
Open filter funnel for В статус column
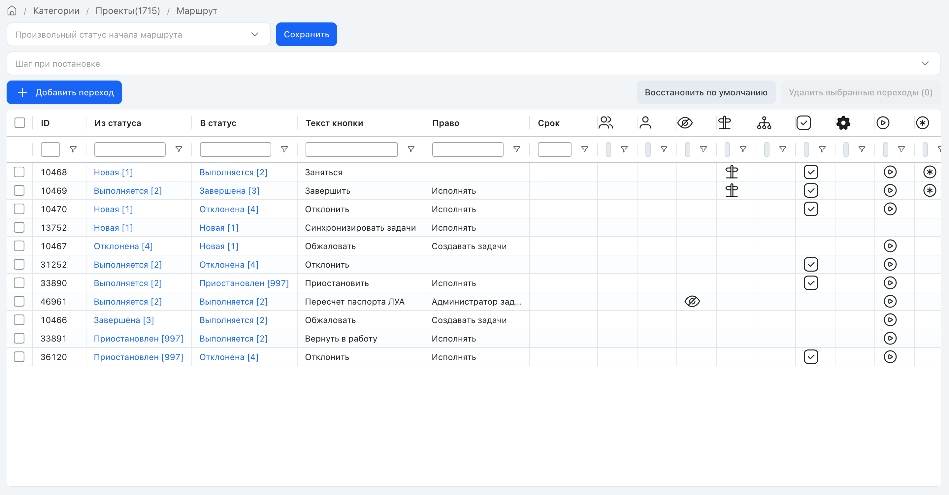(284, 149)
